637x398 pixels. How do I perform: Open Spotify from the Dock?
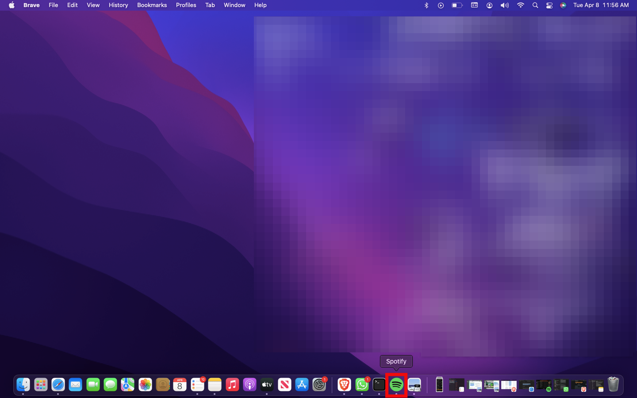(396, 385)
